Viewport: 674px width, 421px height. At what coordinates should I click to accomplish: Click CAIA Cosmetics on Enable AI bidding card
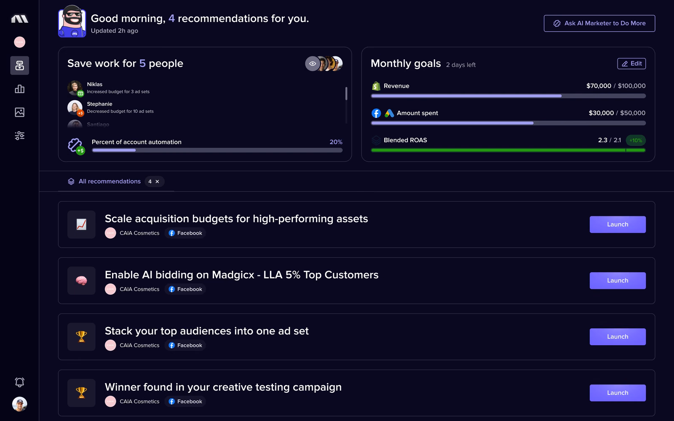point(132,289)
